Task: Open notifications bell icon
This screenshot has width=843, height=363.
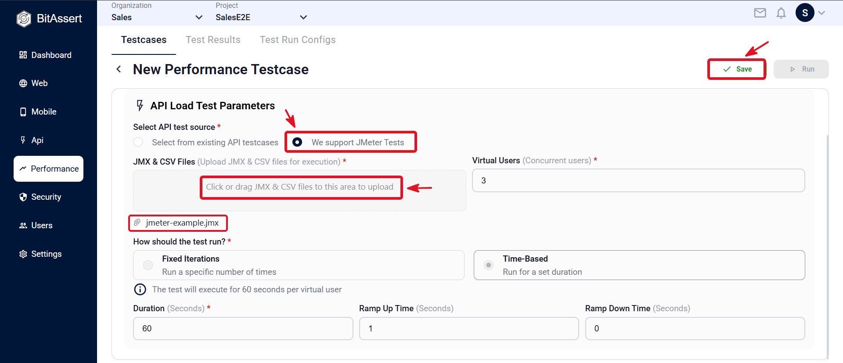Action: pyautogui.click(x=781, y=13)
